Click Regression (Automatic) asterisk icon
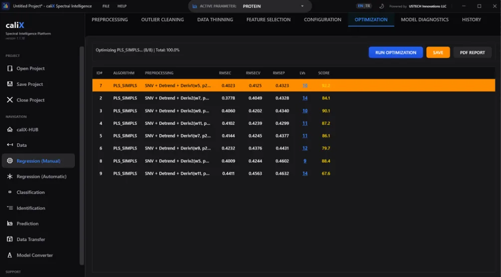The image size is (501, 277). click(x=10, y=176)
